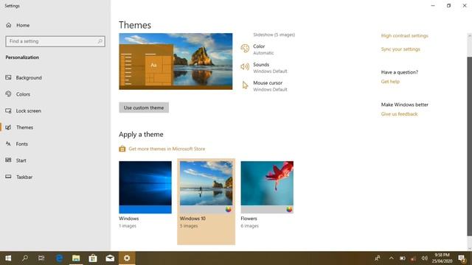This screenshot has height=265, width=472.
Task: Click the speaker icon beside Sounds
Action: pyautogui.click(x=245, y=67)
